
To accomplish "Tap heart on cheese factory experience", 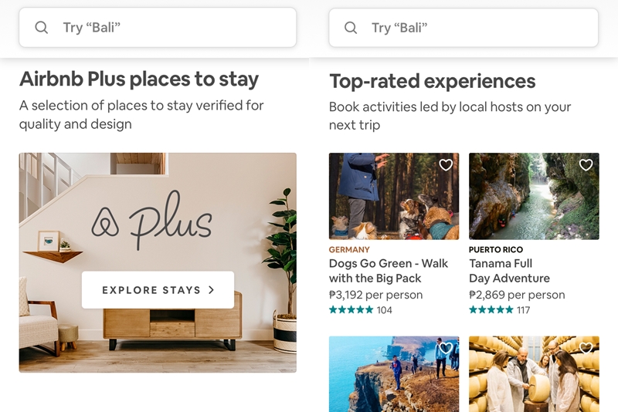I will click(586, 348).
